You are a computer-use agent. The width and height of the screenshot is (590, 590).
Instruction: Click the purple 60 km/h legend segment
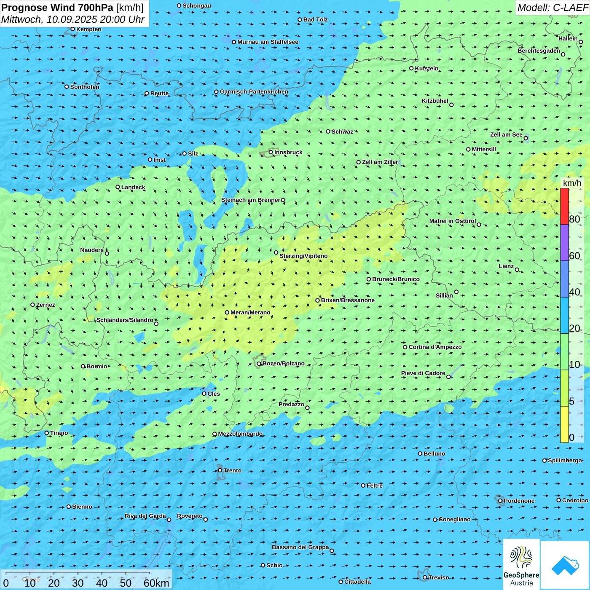(564, 243)
